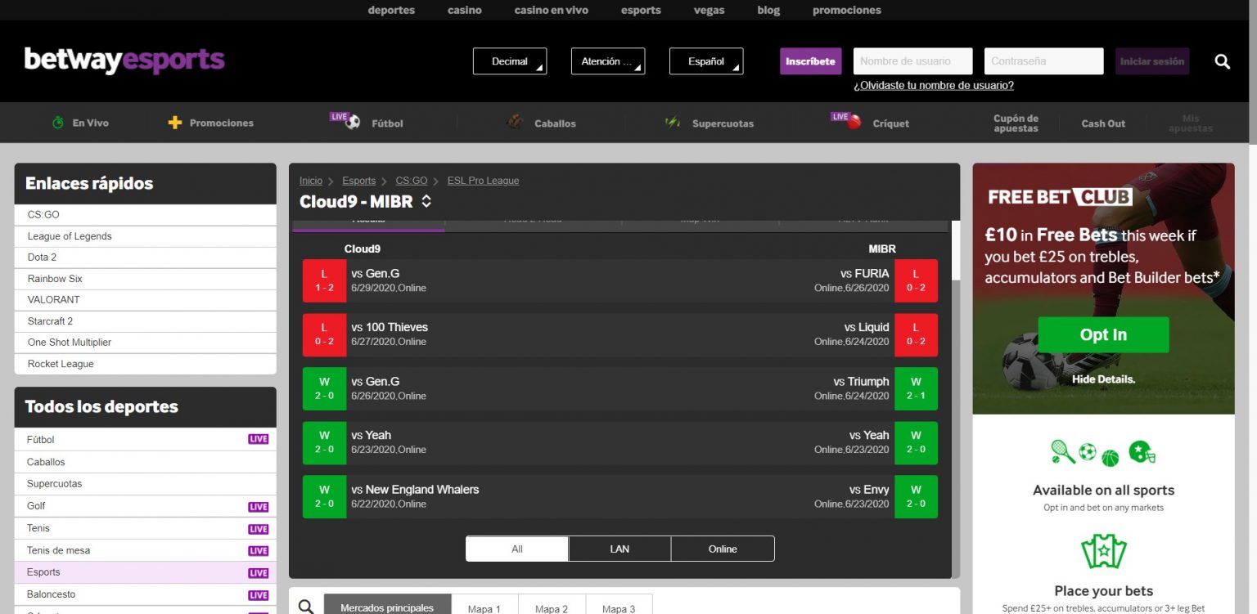Open the Español language dropdown
1257x614 pixels.
(x=706, y=61)
